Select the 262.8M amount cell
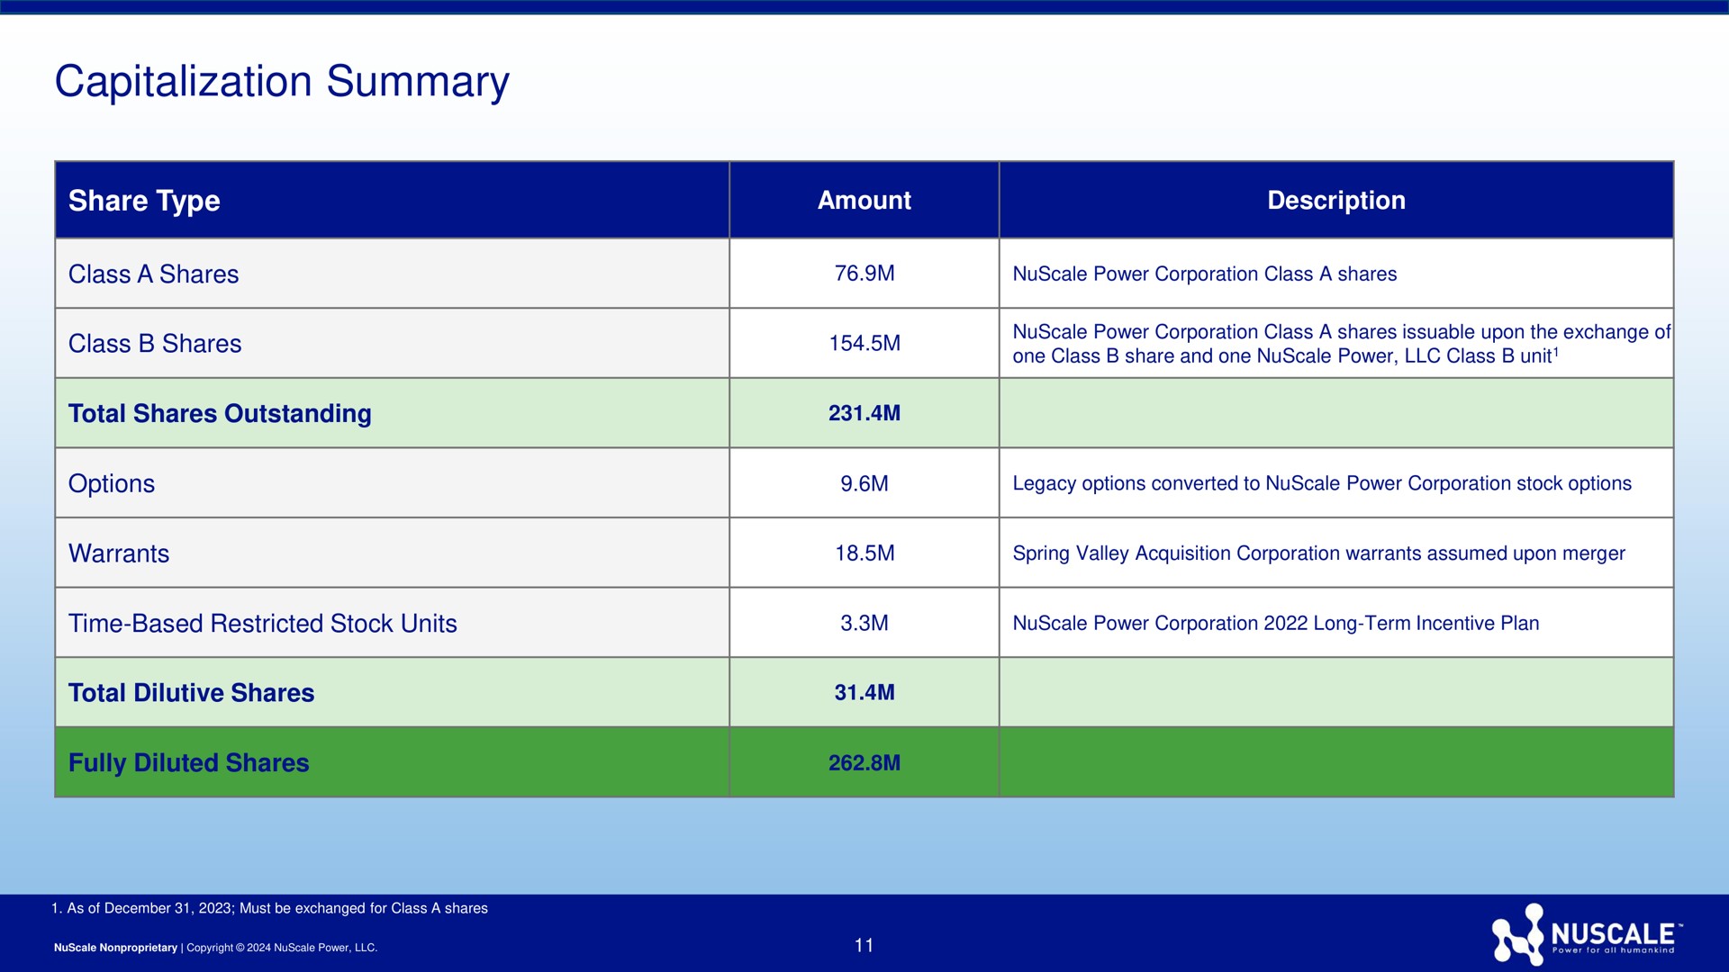 864,762
